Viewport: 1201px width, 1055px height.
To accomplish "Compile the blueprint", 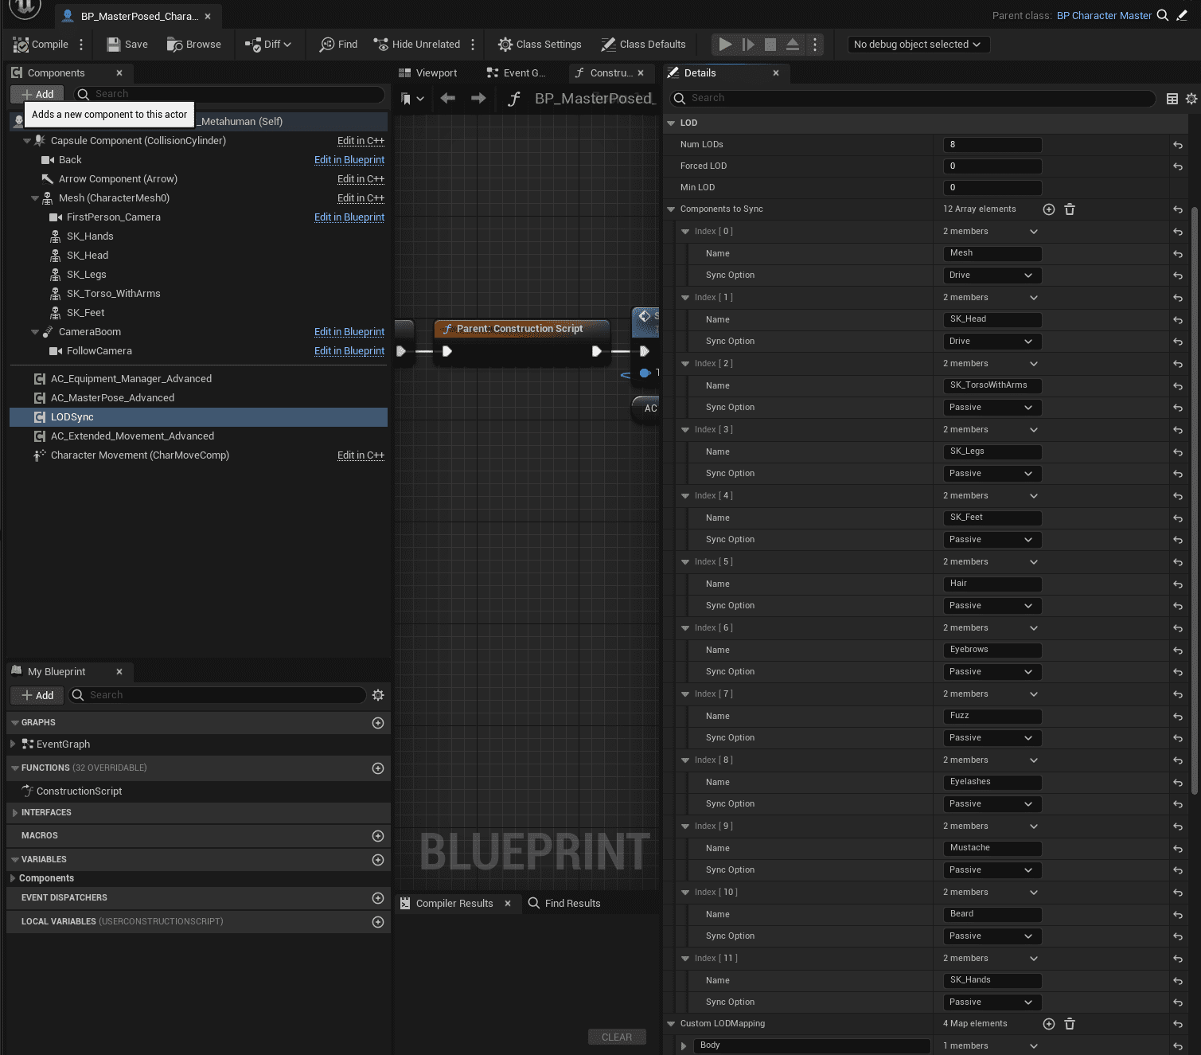I will [x=41, y=45].
